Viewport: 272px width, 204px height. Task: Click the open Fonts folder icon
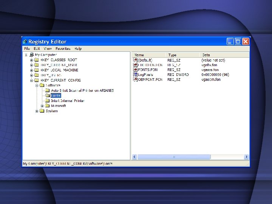(x=48, y=96)
